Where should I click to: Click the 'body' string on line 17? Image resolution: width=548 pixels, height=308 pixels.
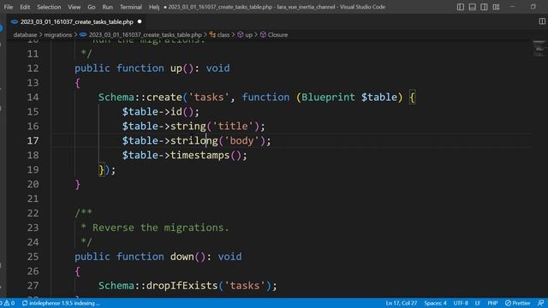coord(241,140)
